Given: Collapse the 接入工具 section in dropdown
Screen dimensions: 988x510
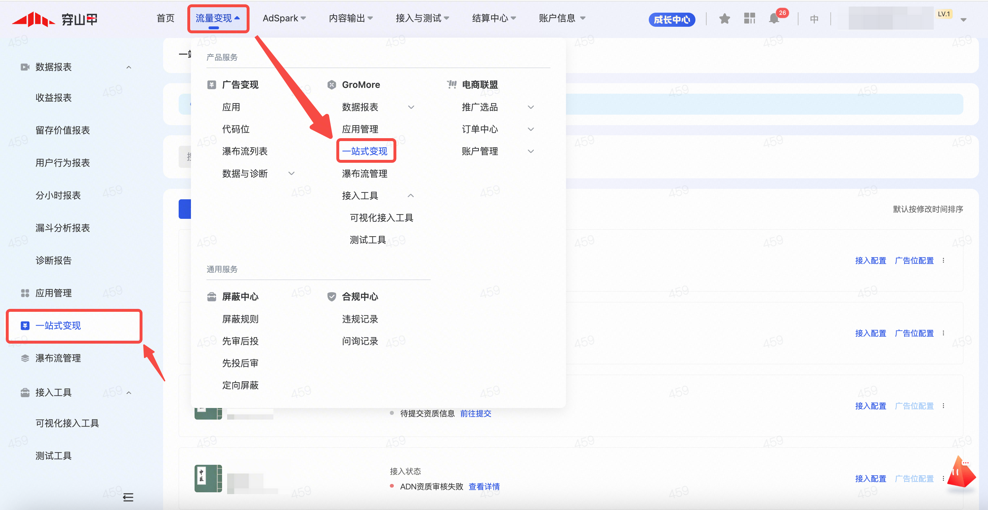Looking at the screenshot, I should point(411,196).
